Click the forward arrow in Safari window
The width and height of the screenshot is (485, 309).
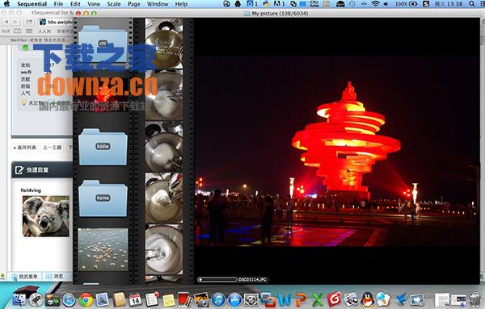click(x=15, y=22)
